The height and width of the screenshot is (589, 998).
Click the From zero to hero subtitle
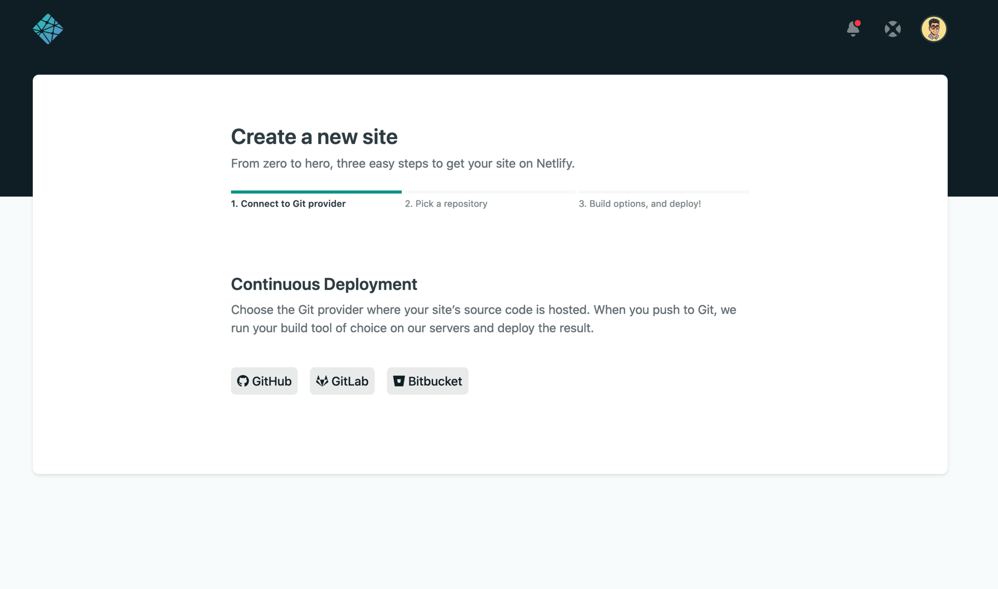click(x=402, y=164)
